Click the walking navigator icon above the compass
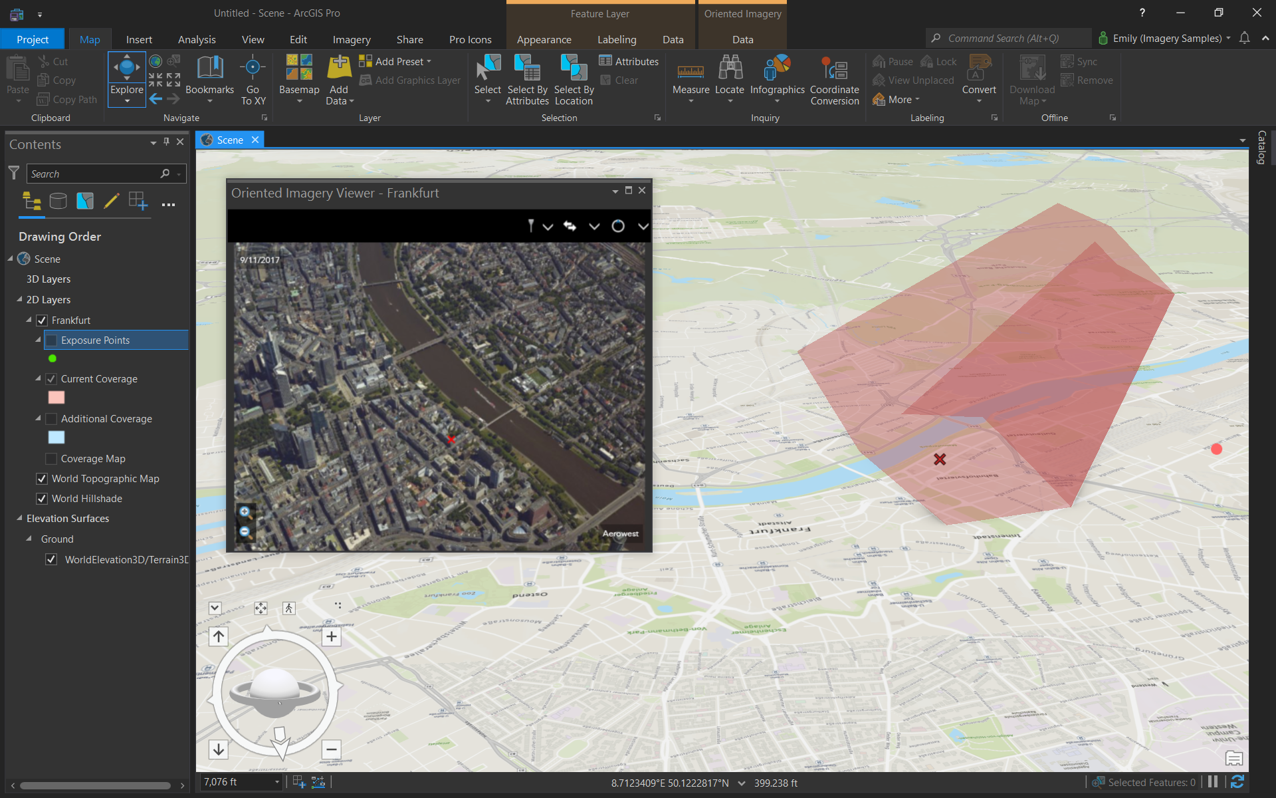 pos(289,607)
